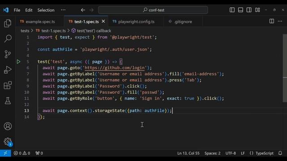The height and width of the screenshot is (161, 287).
Task: Change the LF end of line sequence
Action: pos(243,153)
